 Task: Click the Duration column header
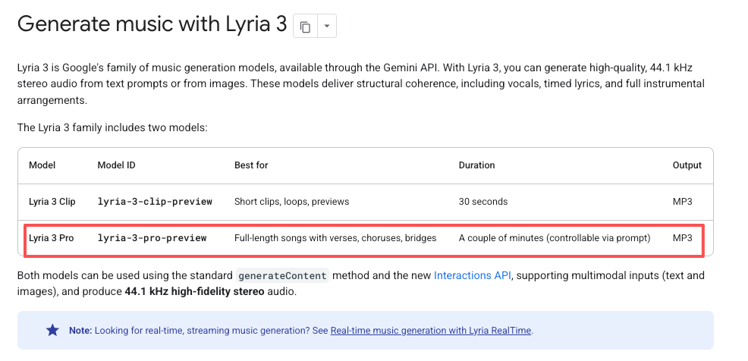tap(476, 165)
